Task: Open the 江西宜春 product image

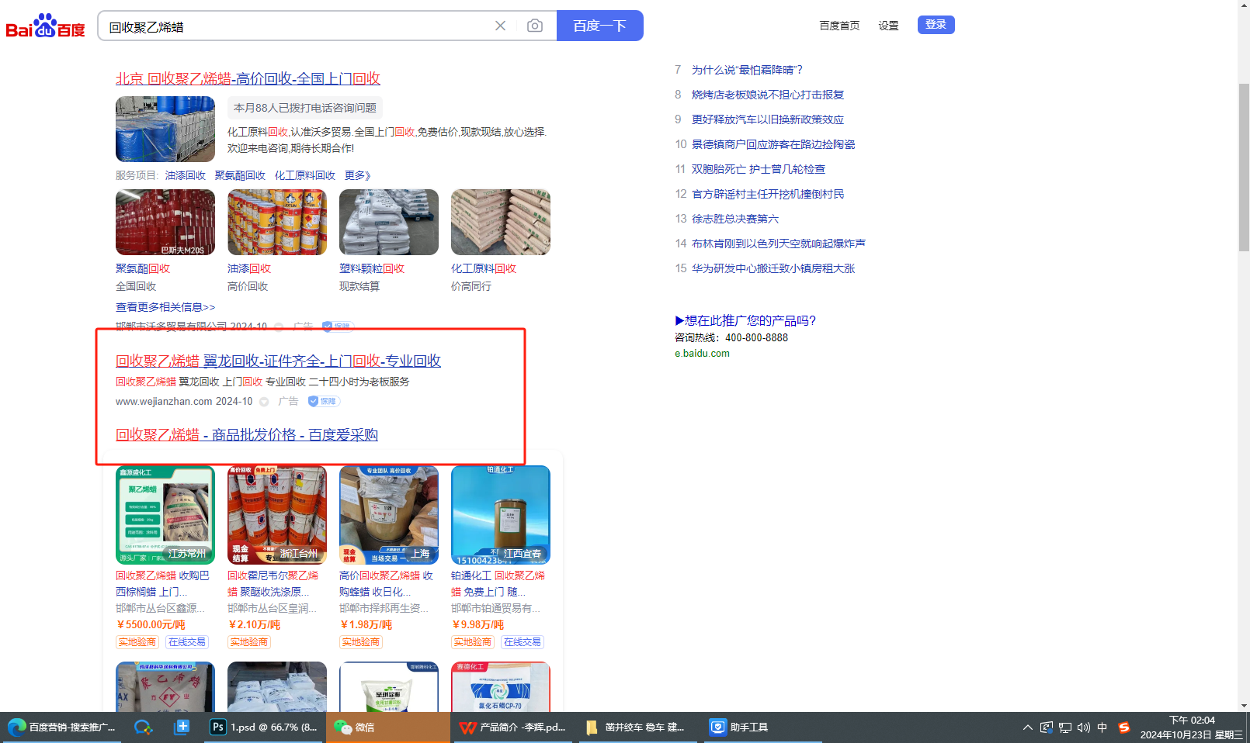Action: point(501,515)
